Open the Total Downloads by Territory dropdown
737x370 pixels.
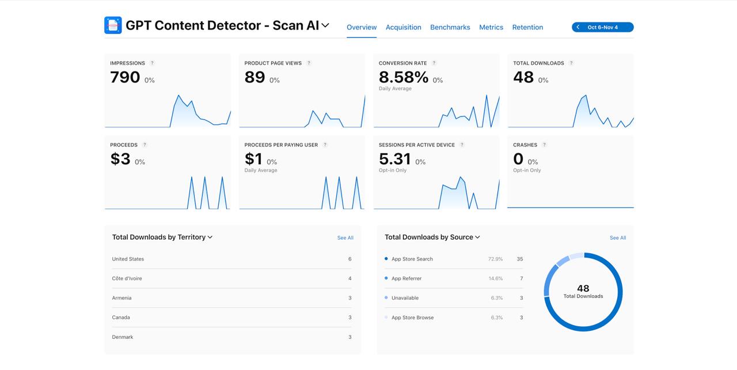pyautogui.click(x=210, y=237)
